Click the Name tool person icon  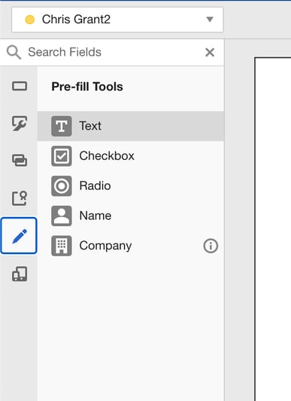62,216
